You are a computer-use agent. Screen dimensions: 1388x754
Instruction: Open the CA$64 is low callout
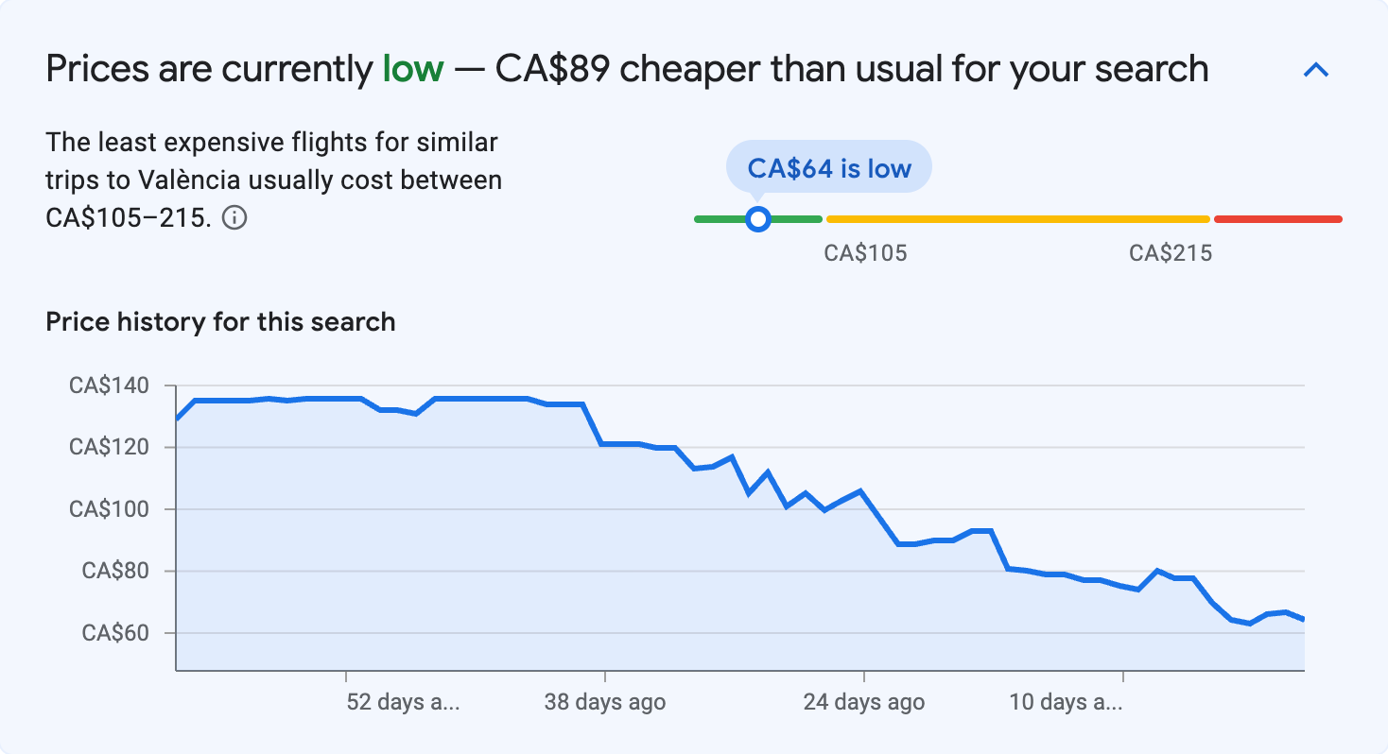828,166
